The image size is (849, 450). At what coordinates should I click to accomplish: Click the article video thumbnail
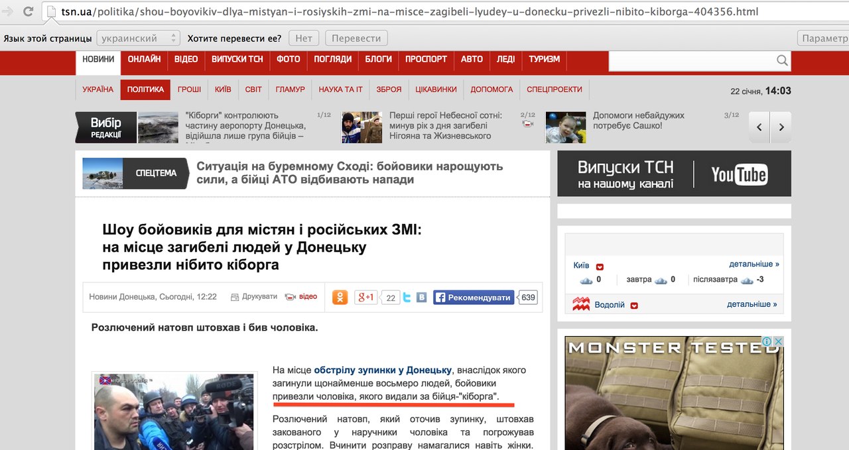pyautogui.click(x=172, y=412)
